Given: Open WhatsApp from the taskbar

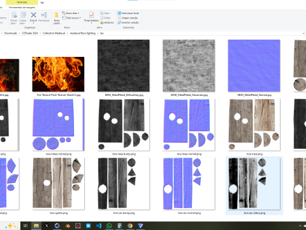Looking at the screenshot, I should coord(109,226).
